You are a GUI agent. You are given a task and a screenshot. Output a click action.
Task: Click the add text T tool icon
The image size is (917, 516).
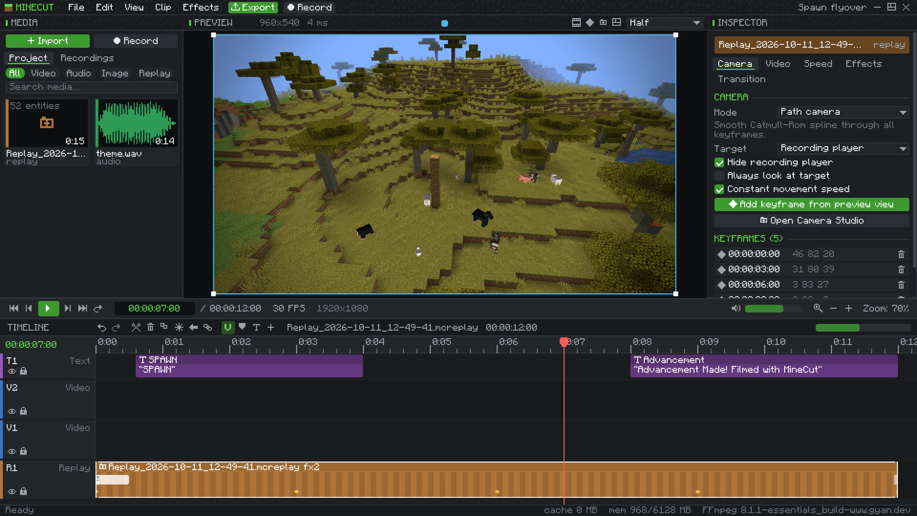click(256, 327)
